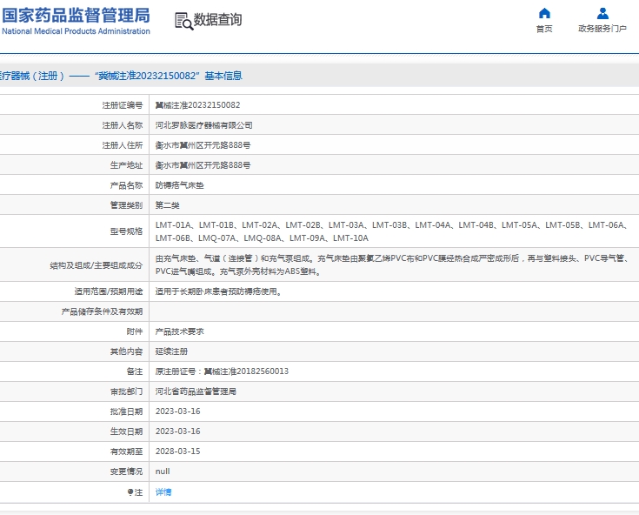Click 生效日期 value 2023-03-16
639x515 pixels.
[177, 431]
